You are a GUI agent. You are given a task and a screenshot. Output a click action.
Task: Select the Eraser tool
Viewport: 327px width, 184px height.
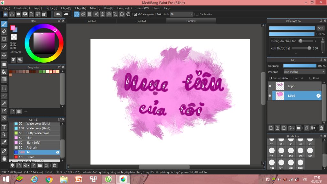click(4, 32)
